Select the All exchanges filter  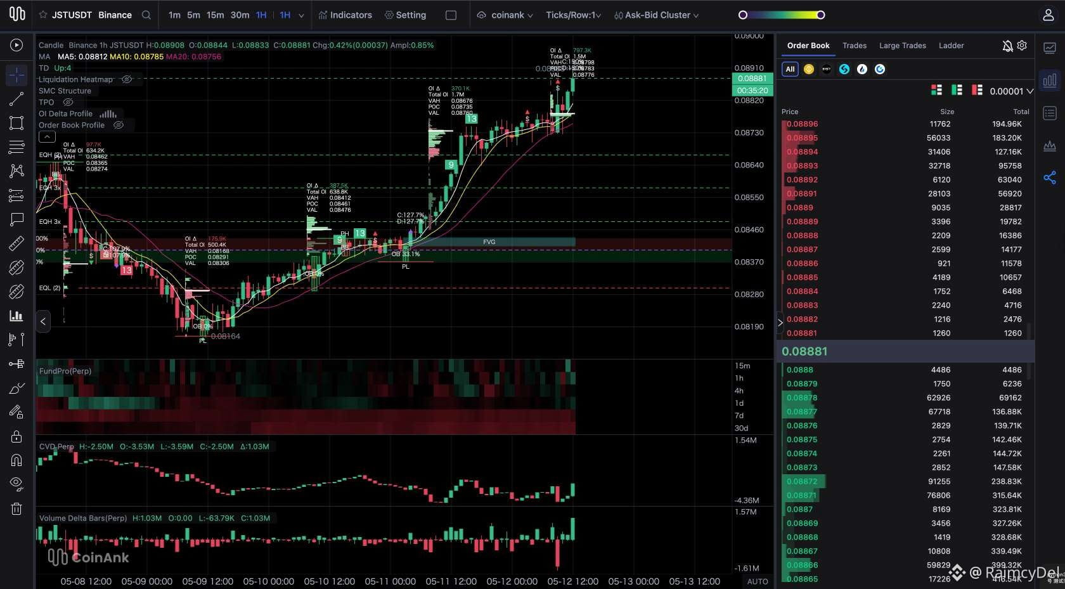tap(790, 69)
